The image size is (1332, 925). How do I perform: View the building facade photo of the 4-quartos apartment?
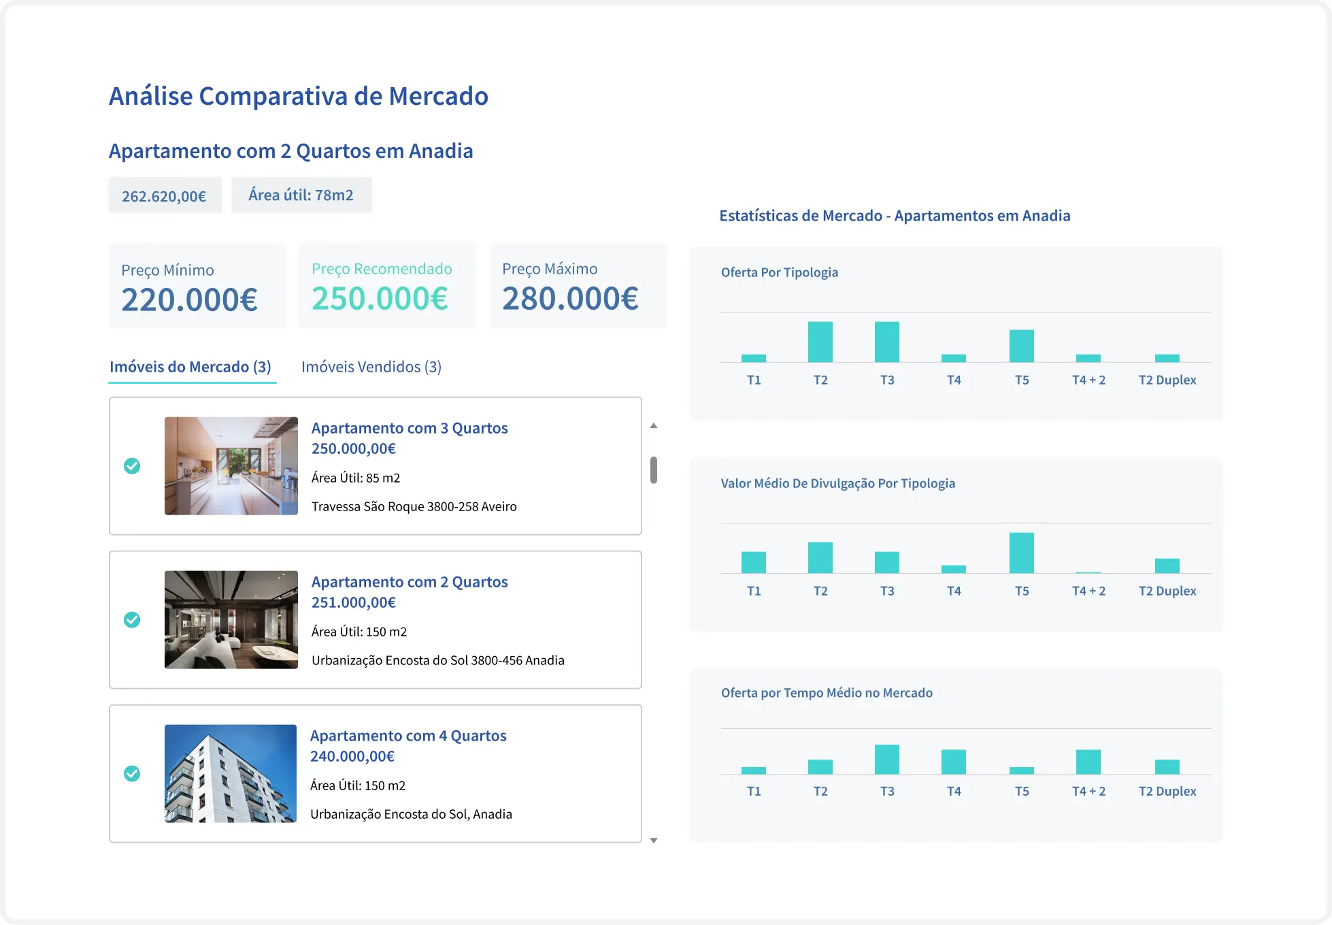click(x=230, y=773)
